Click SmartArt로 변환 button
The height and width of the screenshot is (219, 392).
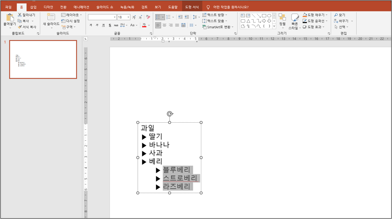pos(218,27)
